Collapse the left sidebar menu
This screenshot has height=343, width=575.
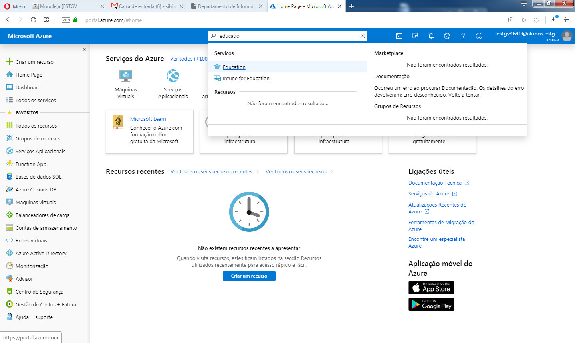point(84,49)
